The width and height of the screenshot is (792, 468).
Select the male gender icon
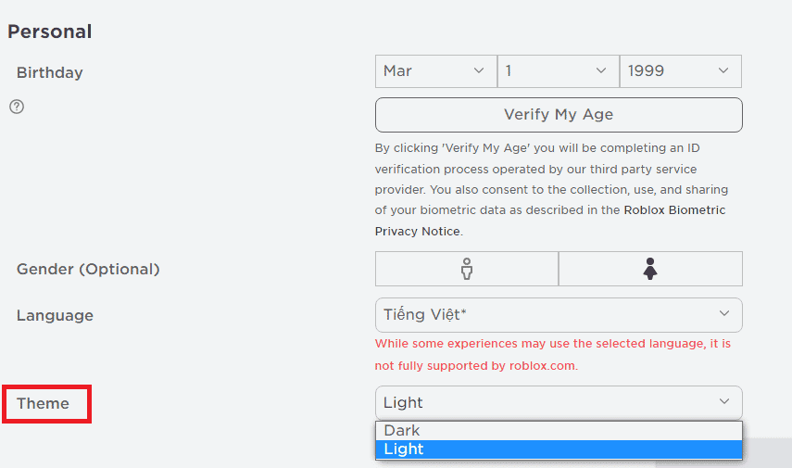pos(467,269)
